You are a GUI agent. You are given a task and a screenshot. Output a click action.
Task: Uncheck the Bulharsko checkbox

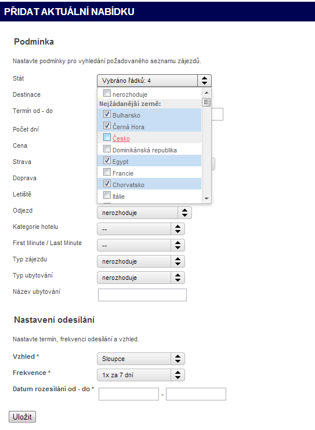click(107, 114)
